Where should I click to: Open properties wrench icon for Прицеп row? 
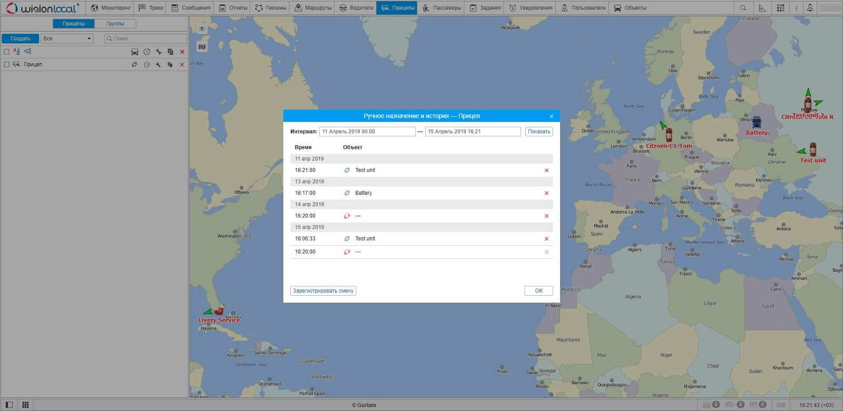tap(158, 65)
